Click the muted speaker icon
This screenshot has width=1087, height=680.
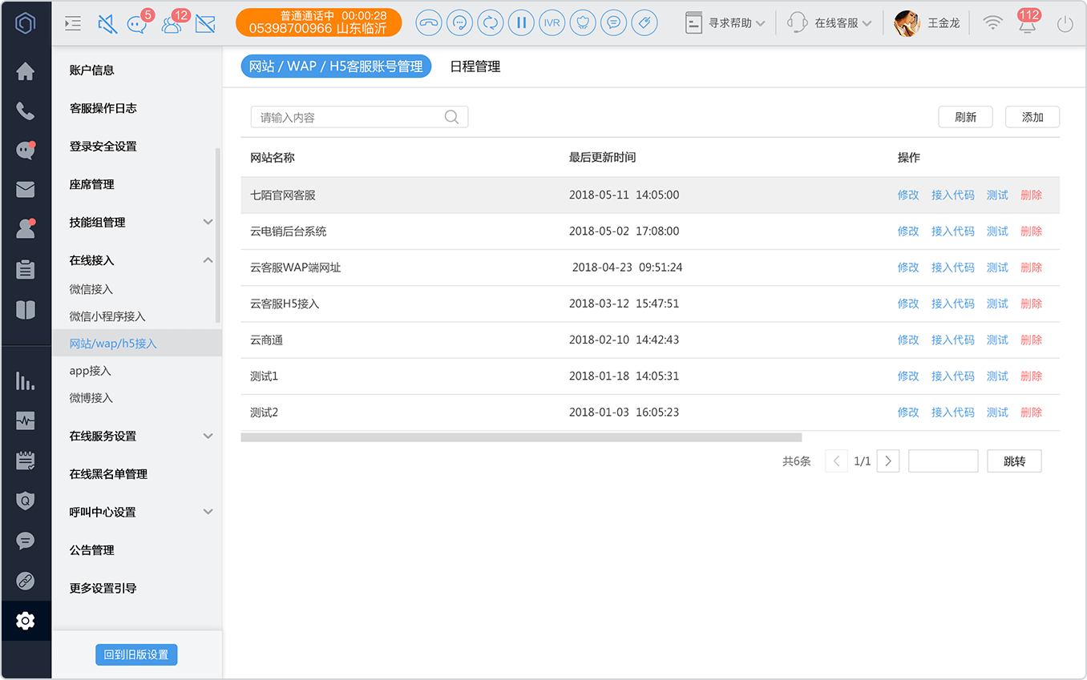(x=107, y=23)
